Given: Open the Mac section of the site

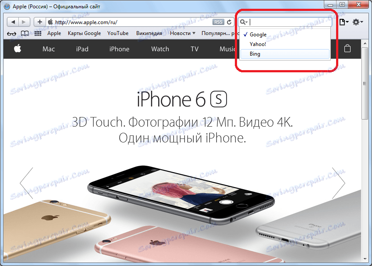Looking at the screenshot, I should tap(49, 49).
